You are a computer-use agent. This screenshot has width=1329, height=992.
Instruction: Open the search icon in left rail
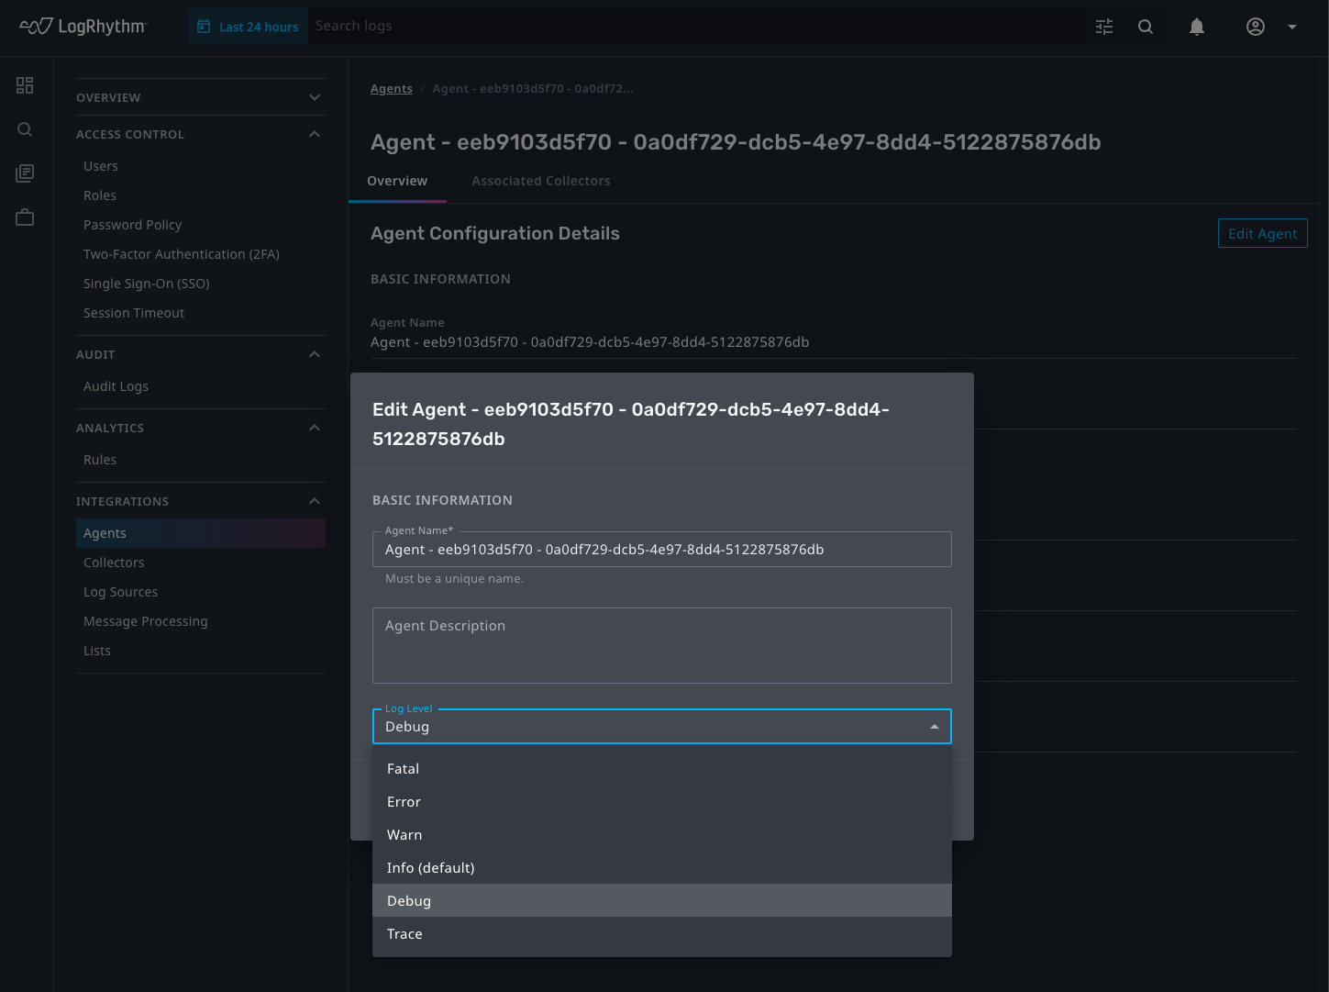tap(25, 129)
